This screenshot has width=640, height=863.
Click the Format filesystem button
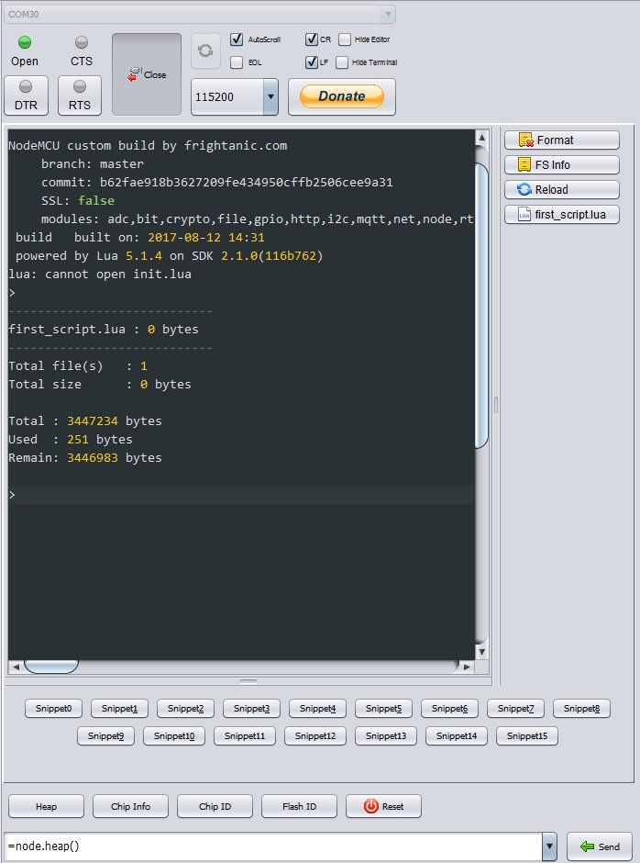click(561, 140)
